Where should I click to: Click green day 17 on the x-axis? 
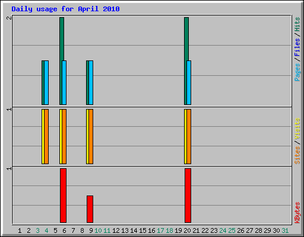click(x=160, y=230)
